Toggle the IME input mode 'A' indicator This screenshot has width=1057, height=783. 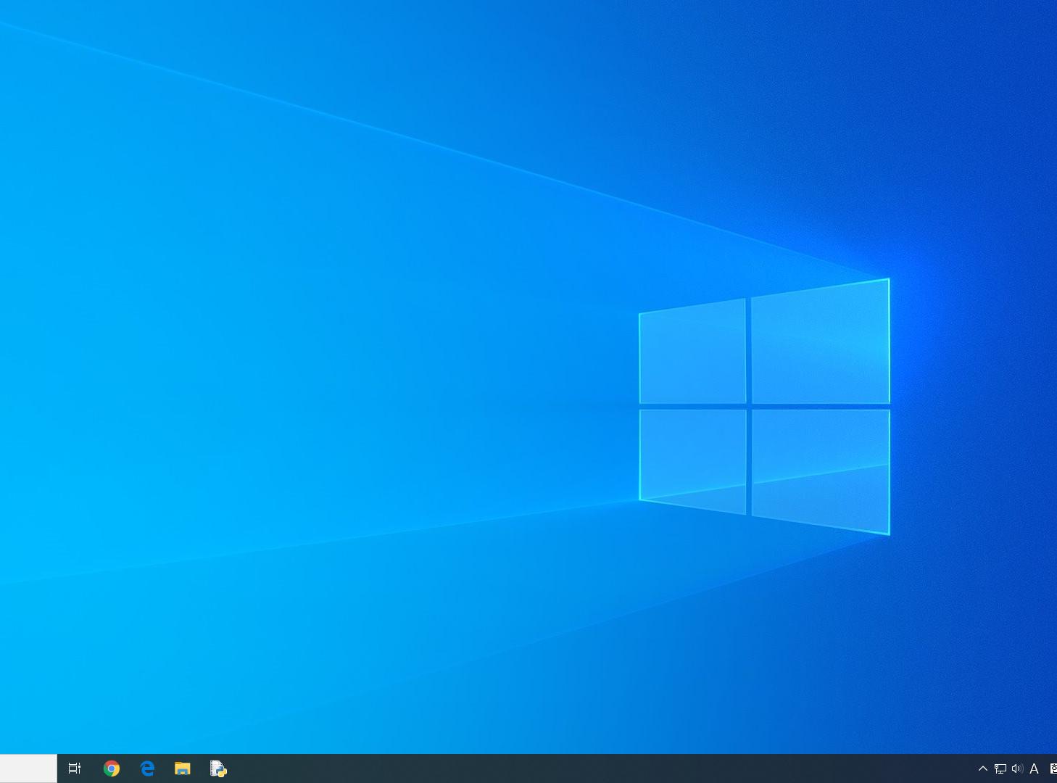[x=1035, y=768]
